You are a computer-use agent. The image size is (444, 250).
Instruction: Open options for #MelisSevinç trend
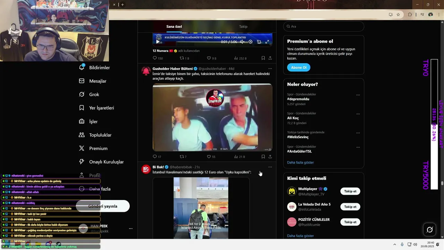click(358, 133)
